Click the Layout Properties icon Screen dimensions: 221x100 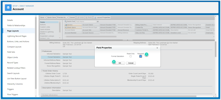tap(95, 18)
